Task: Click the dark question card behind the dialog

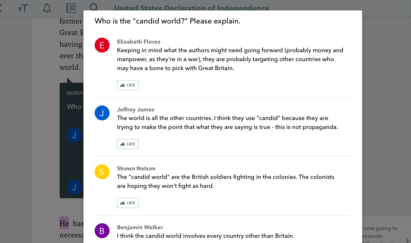Action: 71,140
